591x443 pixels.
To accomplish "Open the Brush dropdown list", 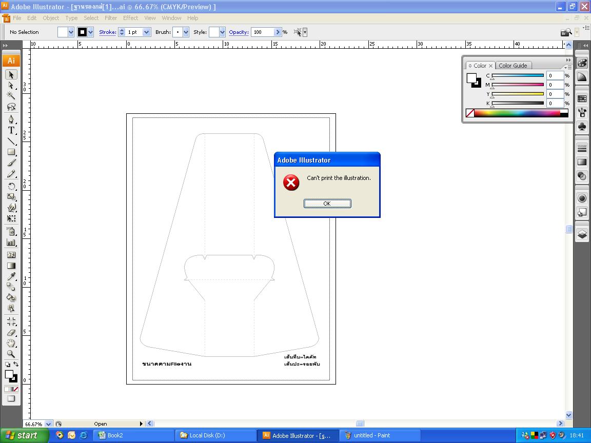I will pos(186,32).
